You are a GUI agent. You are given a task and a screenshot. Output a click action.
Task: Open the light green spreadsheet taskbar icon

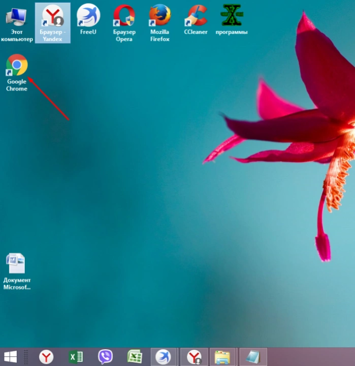click(x=135, y=357)
